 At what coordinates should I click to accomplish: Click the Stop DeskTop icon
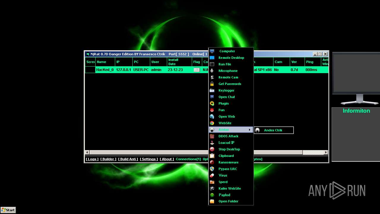pos(212,149)
